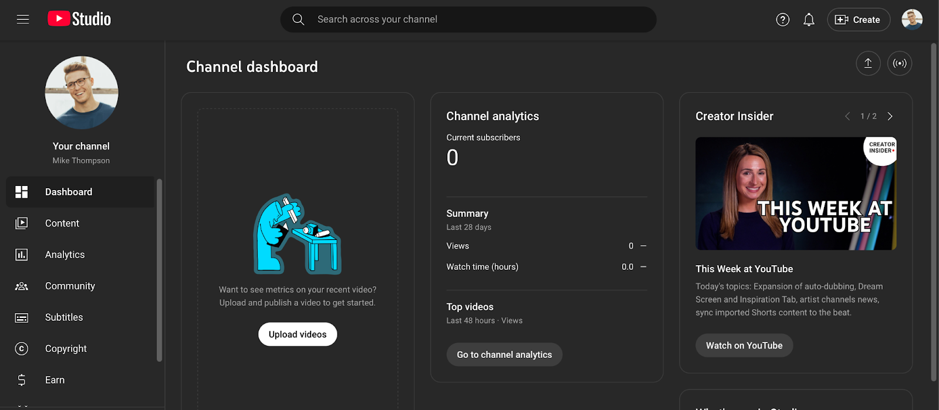Click the Watch time (hours) row

(546, 267)
